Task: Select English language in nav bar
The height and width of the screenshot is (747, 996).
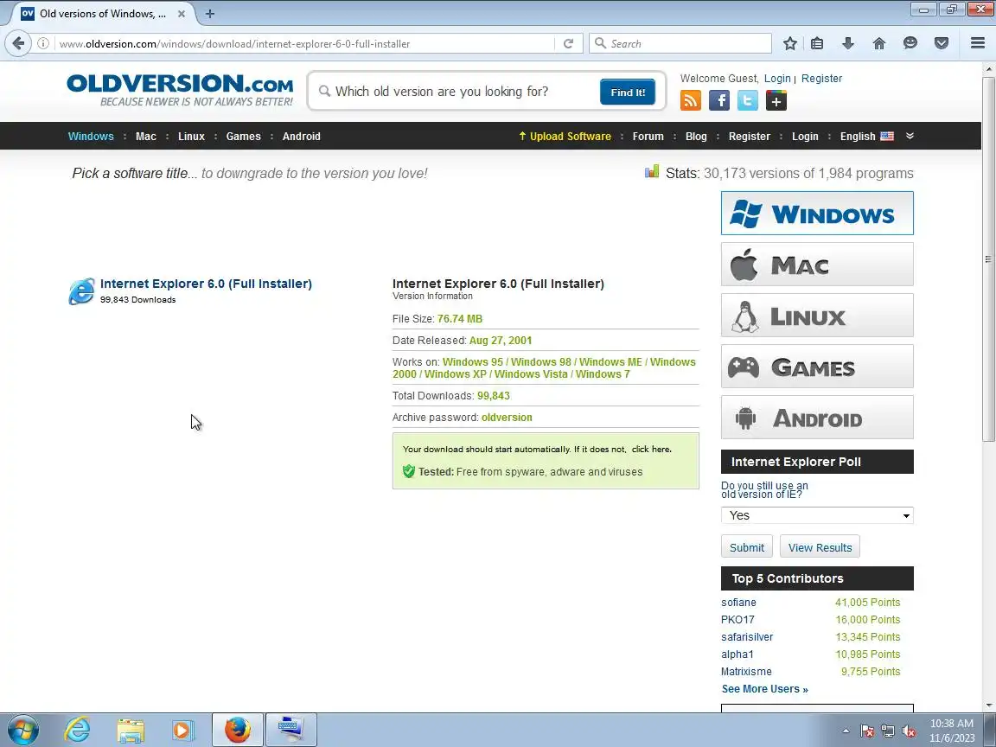Action: [x=866, y=136]
